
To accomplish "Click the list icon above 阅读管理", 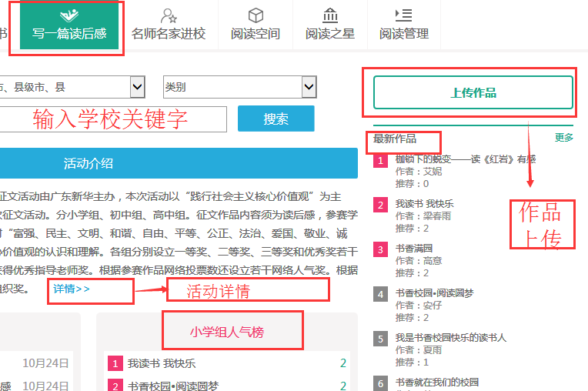I will (403, 15).
